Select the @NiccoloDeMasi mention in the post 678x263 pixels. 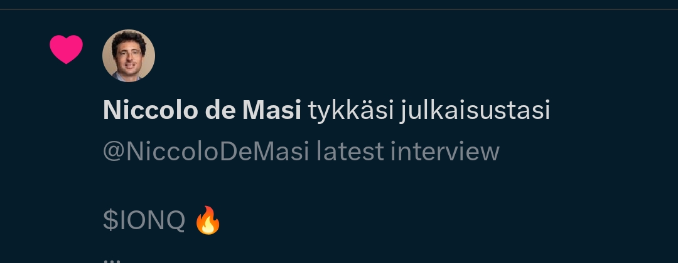[207, 152]
